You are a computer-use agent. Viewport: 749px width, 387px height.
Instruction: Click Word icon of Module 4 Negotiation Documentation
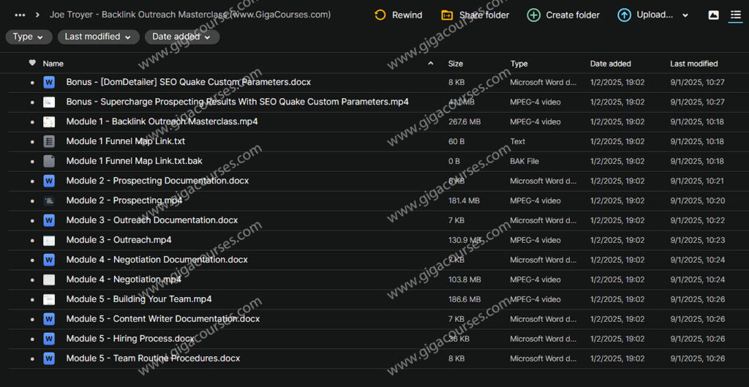coord(49,260)
